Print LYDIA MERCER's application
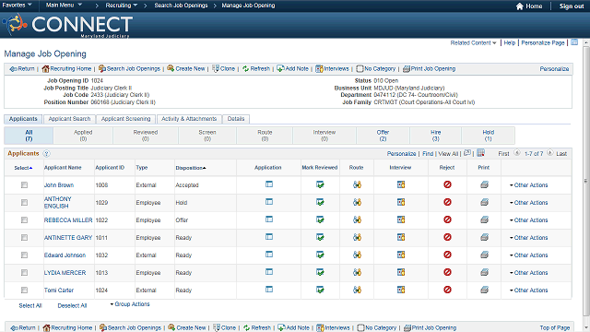The height and width of the screenshot is (332, 590). click(x=484, y=272)
